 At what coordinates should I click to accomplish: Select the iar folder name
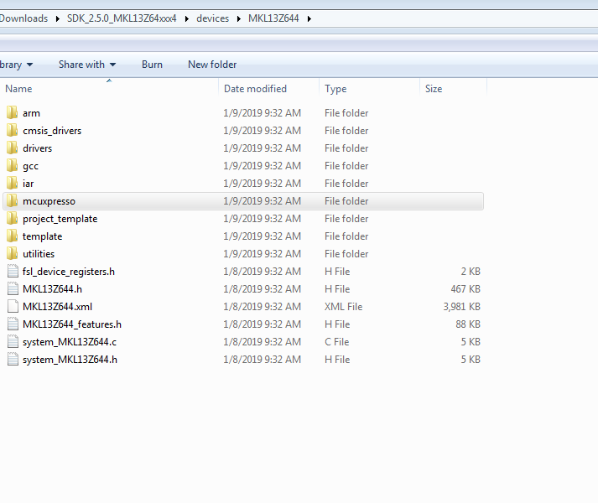[x=28, y=184]
